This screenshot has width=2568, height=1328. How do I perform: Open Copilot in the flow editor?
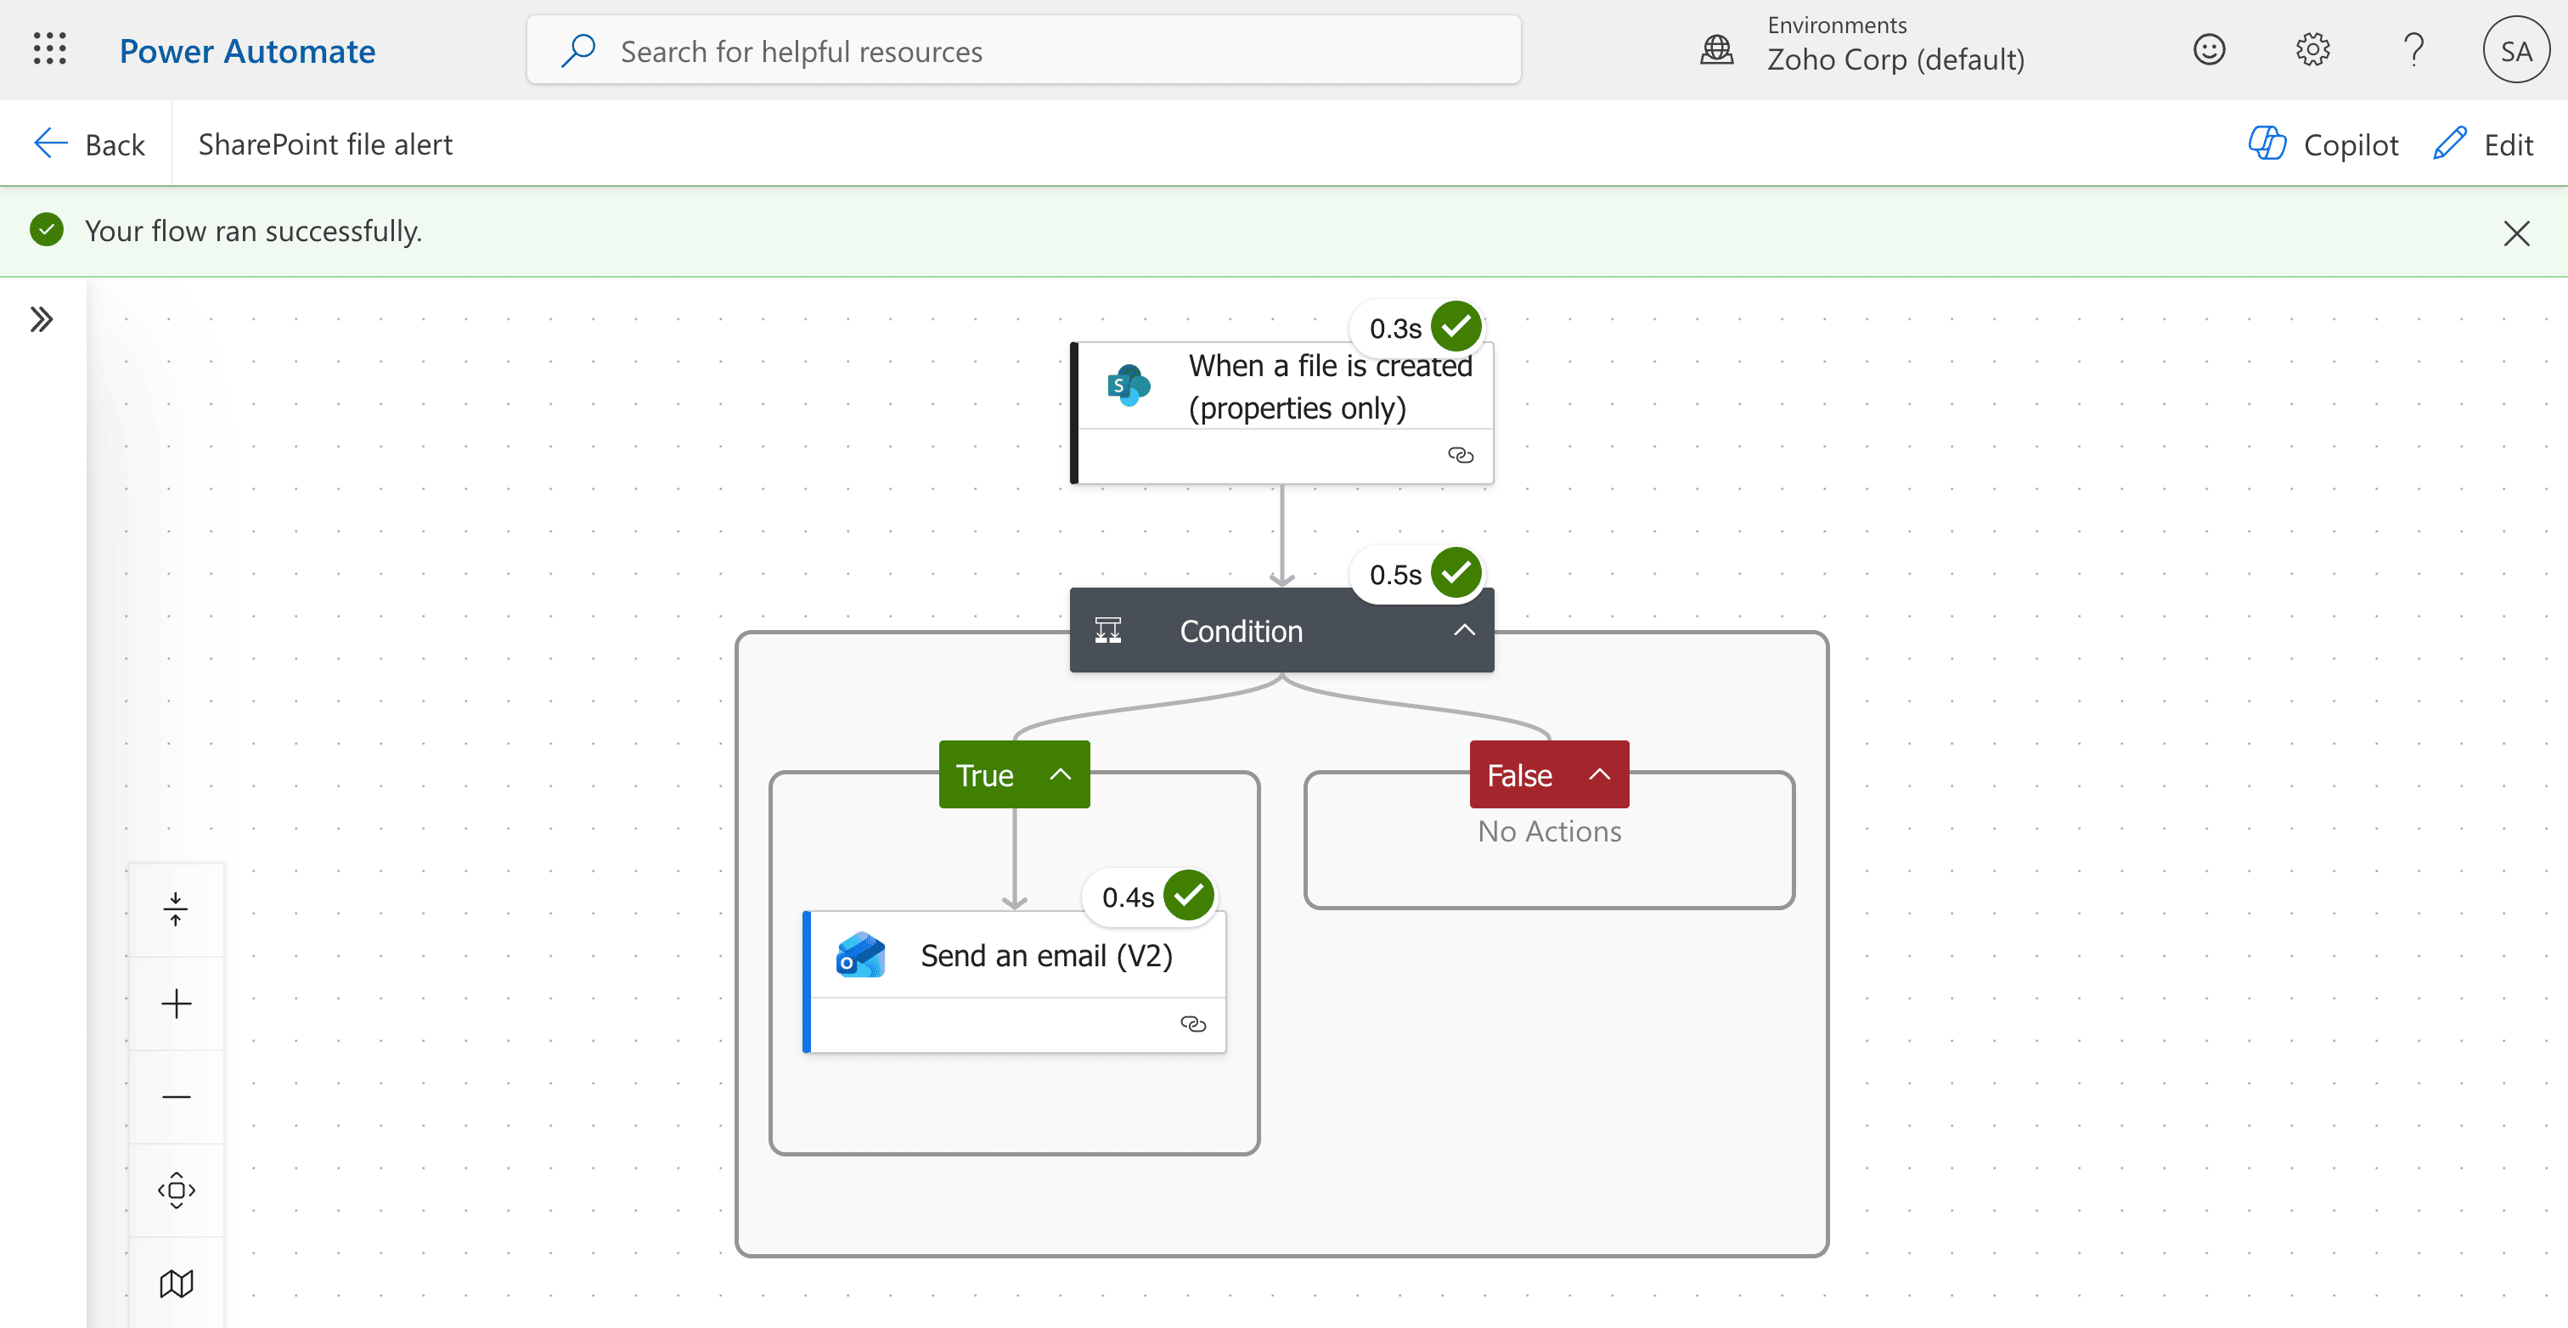pos(2323,143)
